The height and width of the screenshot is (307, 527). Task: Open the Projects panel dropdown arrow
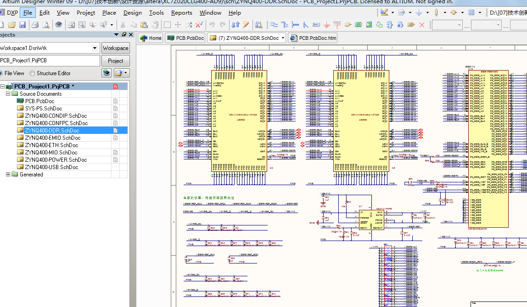tap(116, 34)
